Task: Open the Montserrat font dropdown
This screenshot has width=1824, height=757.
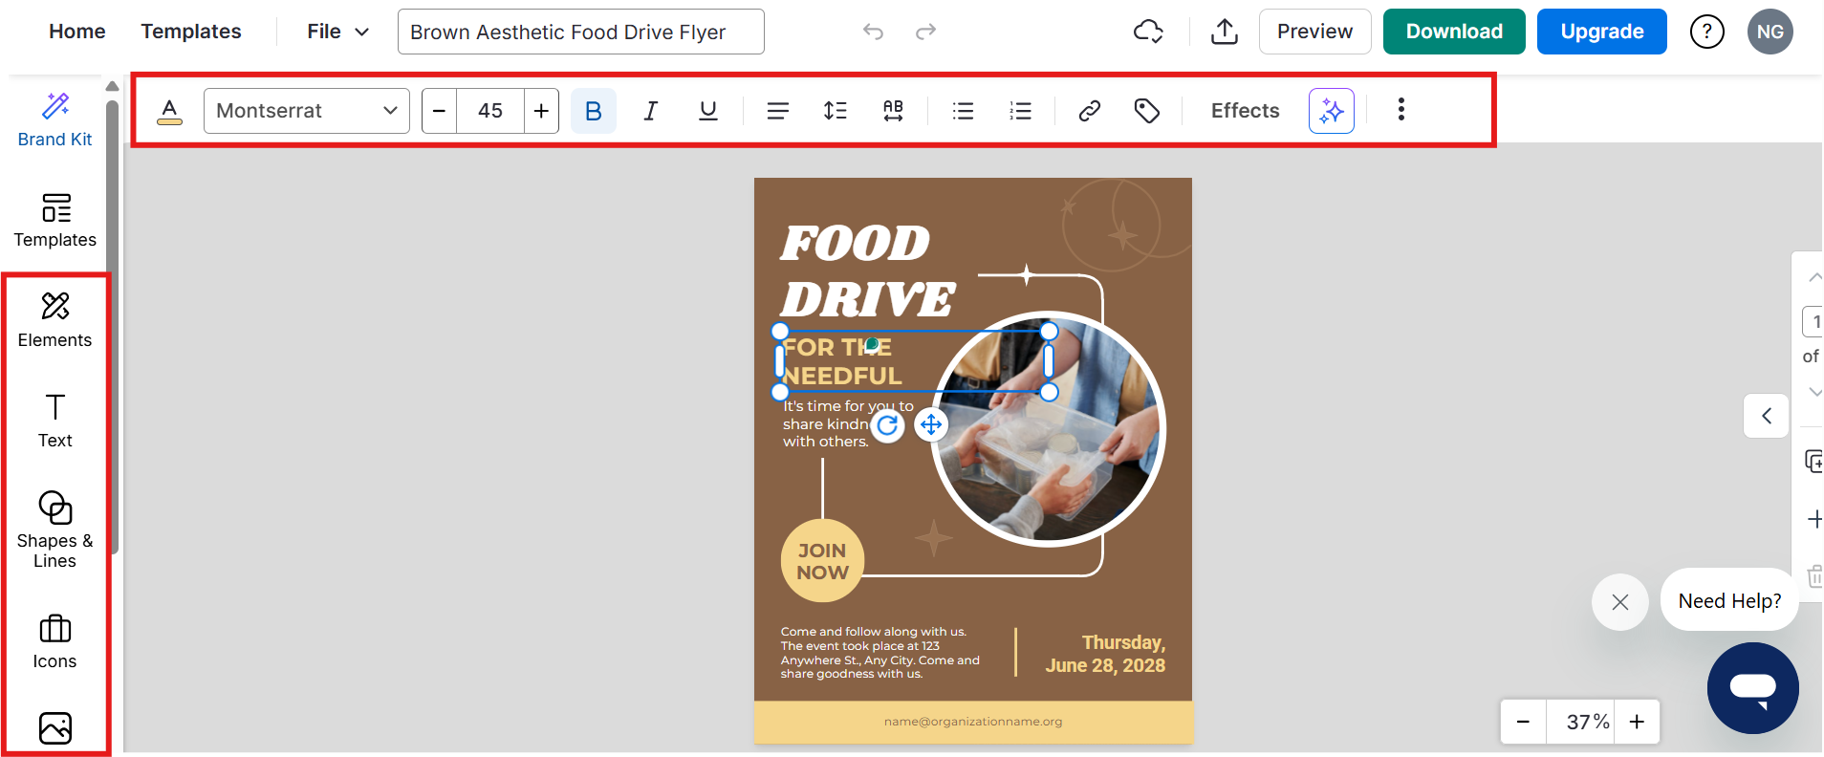Action: 307,111
